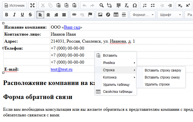The height and width of the screenshot is (122, 193).
Task: Click the Find magnifier icon
Action: [x=102, y=5]
